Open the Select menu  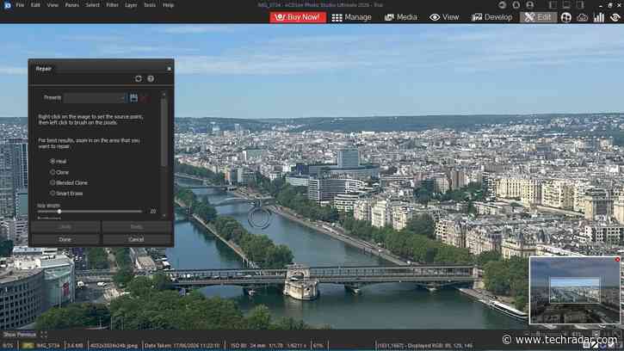pyautogui.click(x=92, y=5)
